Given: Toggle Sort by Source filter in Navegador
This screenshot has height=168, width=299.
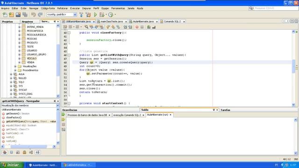Looking at the screenshot, I should click(37, 152).
